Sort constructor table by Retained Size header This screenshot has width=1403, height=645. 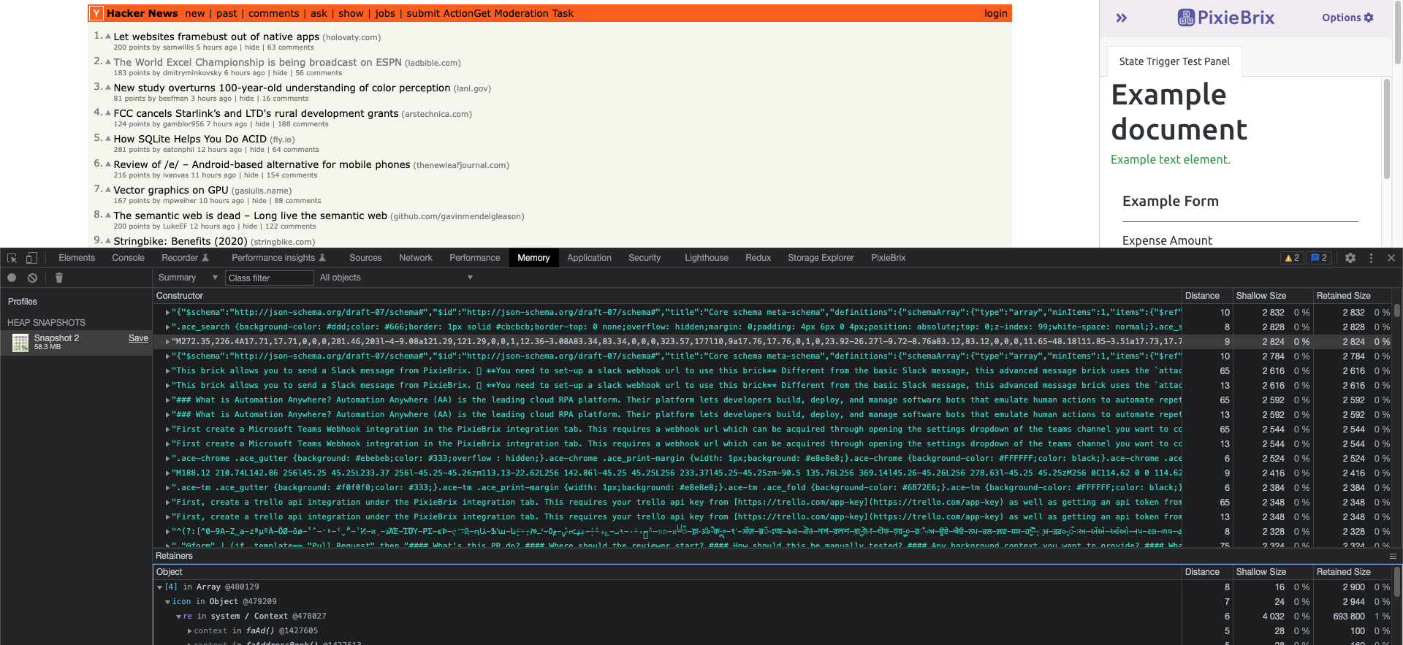pyautogui.click(x=1353, y=296)
